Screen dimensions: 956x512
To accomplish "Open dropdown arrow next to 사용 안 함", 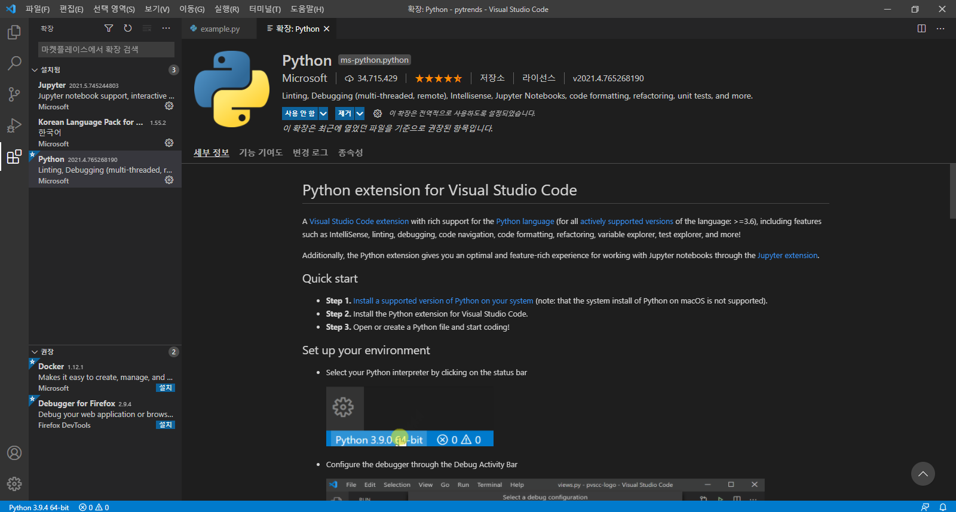I will (323, 114).
